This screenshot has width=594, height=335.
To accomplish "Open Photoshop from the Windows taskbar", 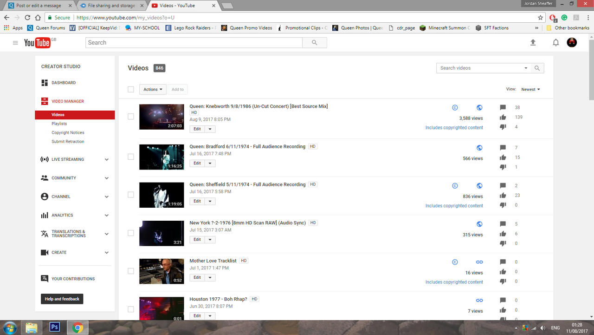I will coord(54,328).
